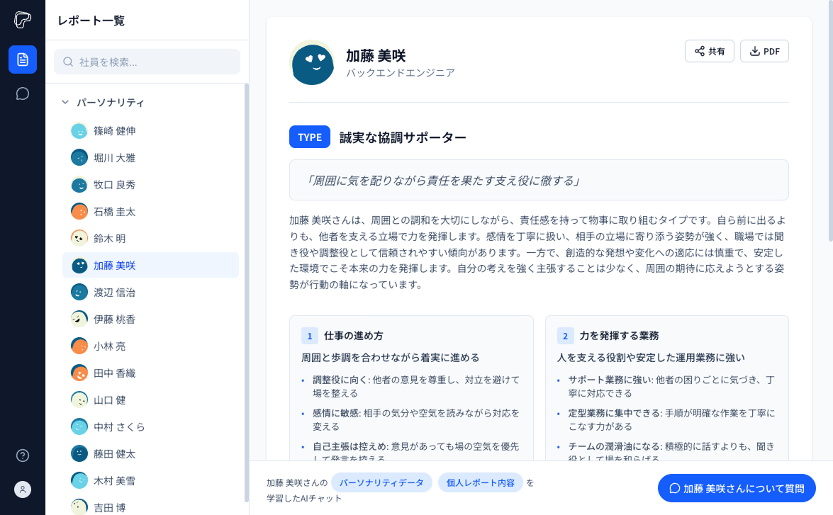
Task: Click 加藤 美咲's large profile avatar
Action: click(312, 62)
